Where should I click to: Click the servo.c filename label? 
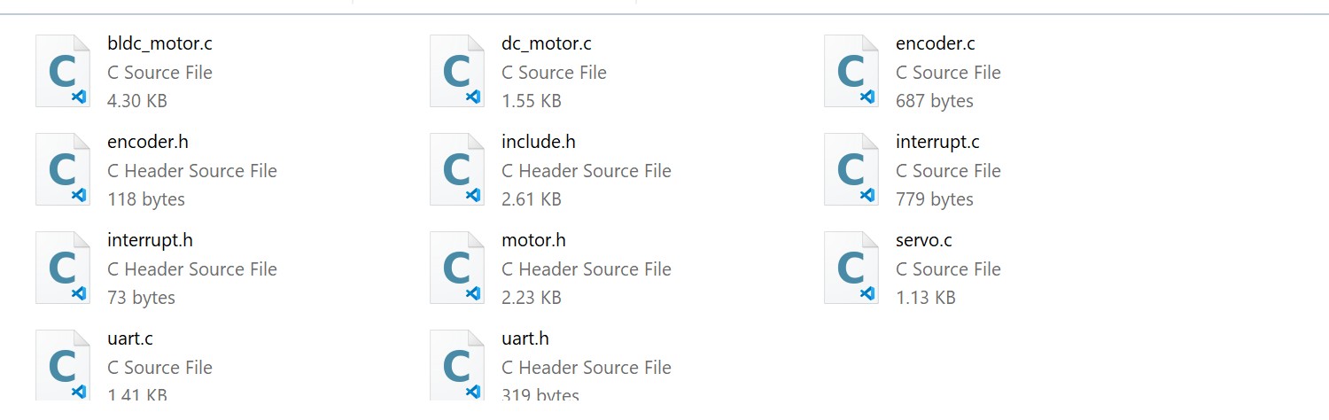coord(924,240)
